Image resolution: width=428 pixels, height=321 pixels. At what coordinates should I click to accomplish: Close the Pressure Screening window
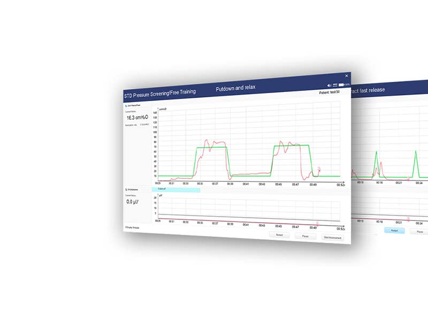346,76
